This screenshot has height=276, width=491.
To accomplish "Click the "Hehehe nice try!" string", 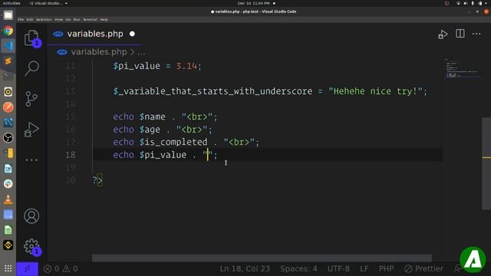I will click(375, 91).
